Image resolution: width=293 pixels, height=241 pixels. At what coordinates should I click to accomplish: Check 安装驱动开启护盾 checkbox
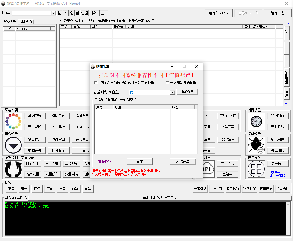tap(167, 83)
